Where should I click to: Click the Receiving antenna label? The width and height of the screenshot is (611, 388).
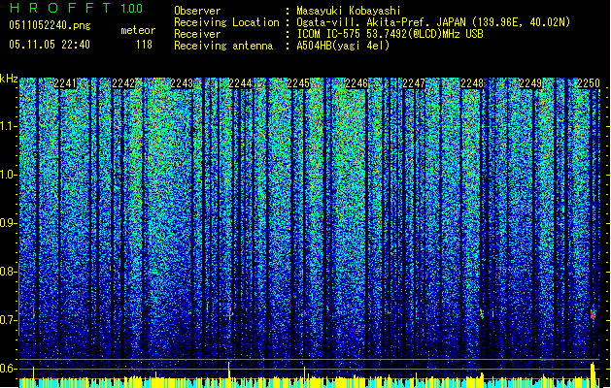pos(223,46)
